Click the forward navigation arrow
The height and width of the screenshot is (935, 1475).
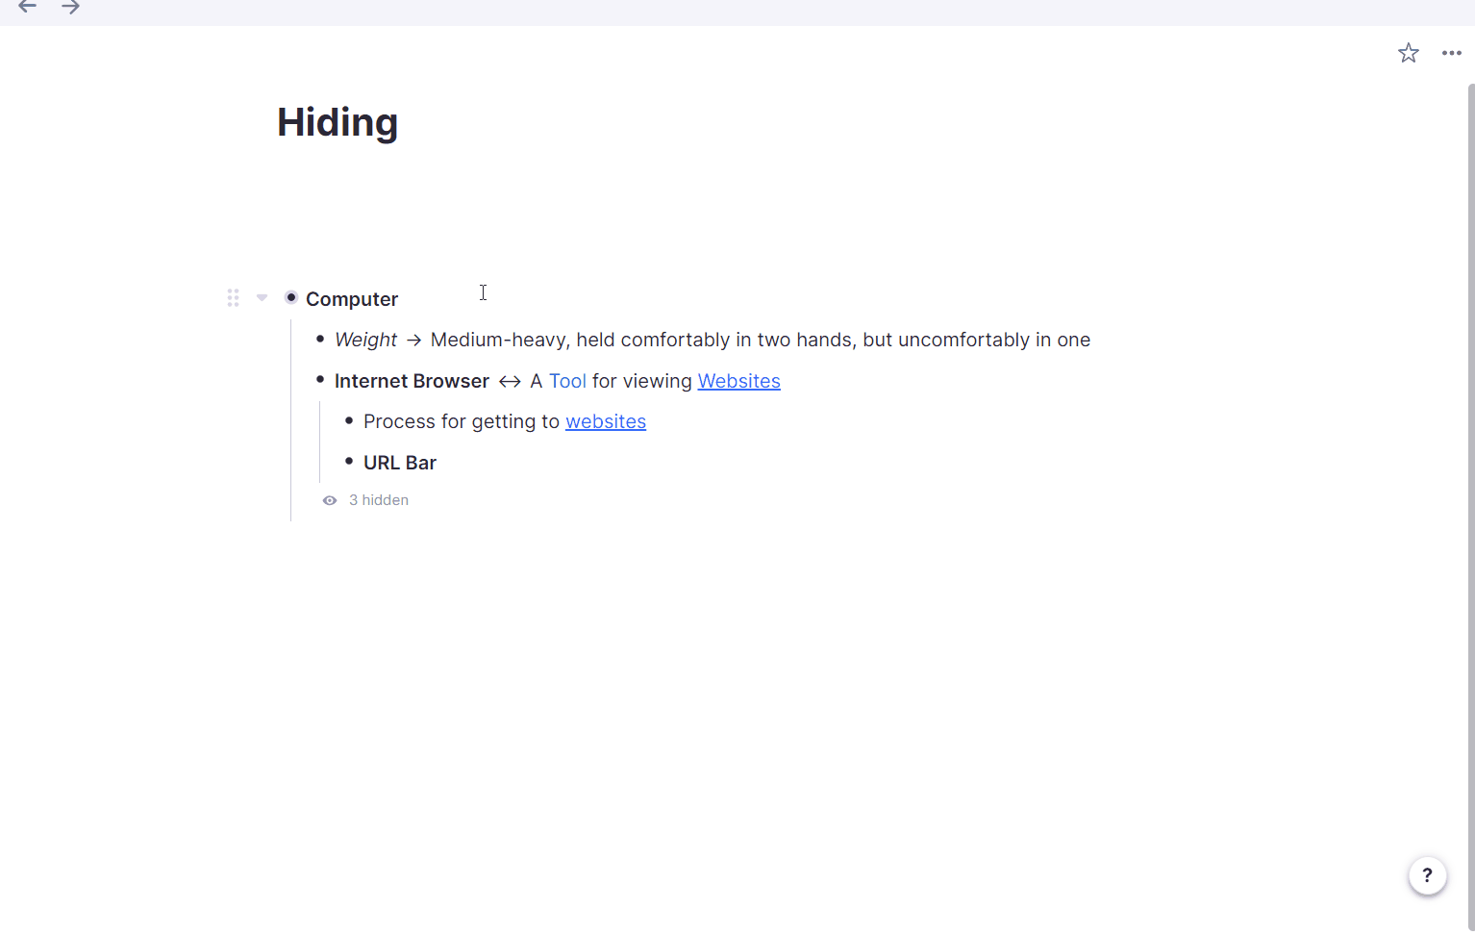pyautogui.click(x=70, y=7)
